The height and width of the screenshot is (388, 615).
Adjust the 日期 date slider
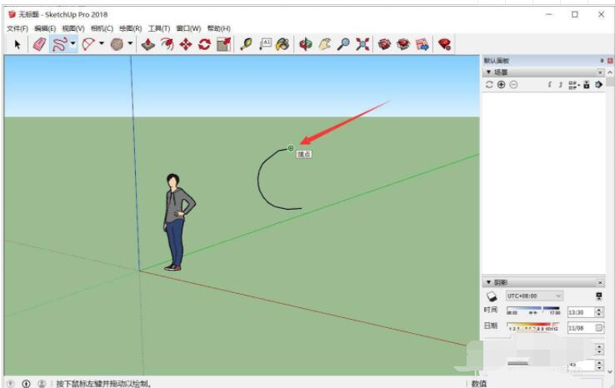coord(533,326)
